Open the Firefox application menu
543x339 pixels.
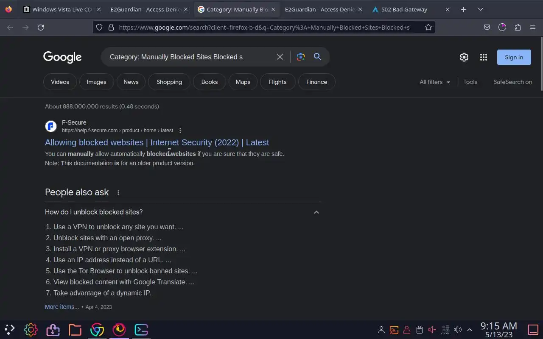click(533, 27)
